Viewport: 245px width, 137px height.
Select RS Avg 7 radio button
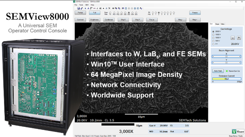pyautogui.click(x=174, y=13)
